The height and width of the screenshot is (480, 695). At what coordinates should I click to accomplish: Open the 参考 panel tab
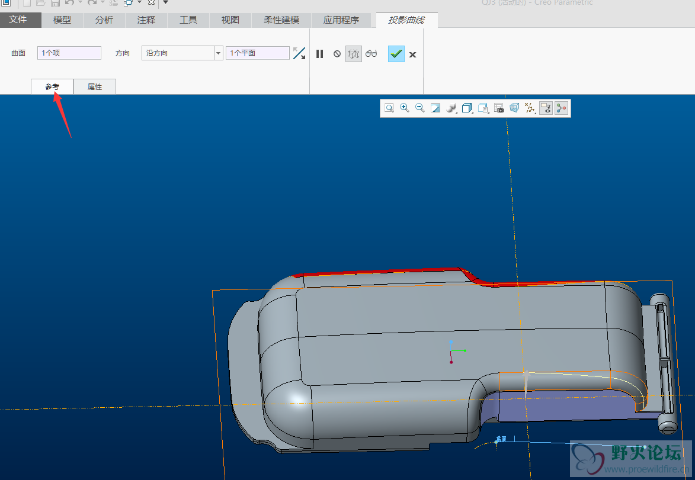pyautogui.click(x=52, y=87)
